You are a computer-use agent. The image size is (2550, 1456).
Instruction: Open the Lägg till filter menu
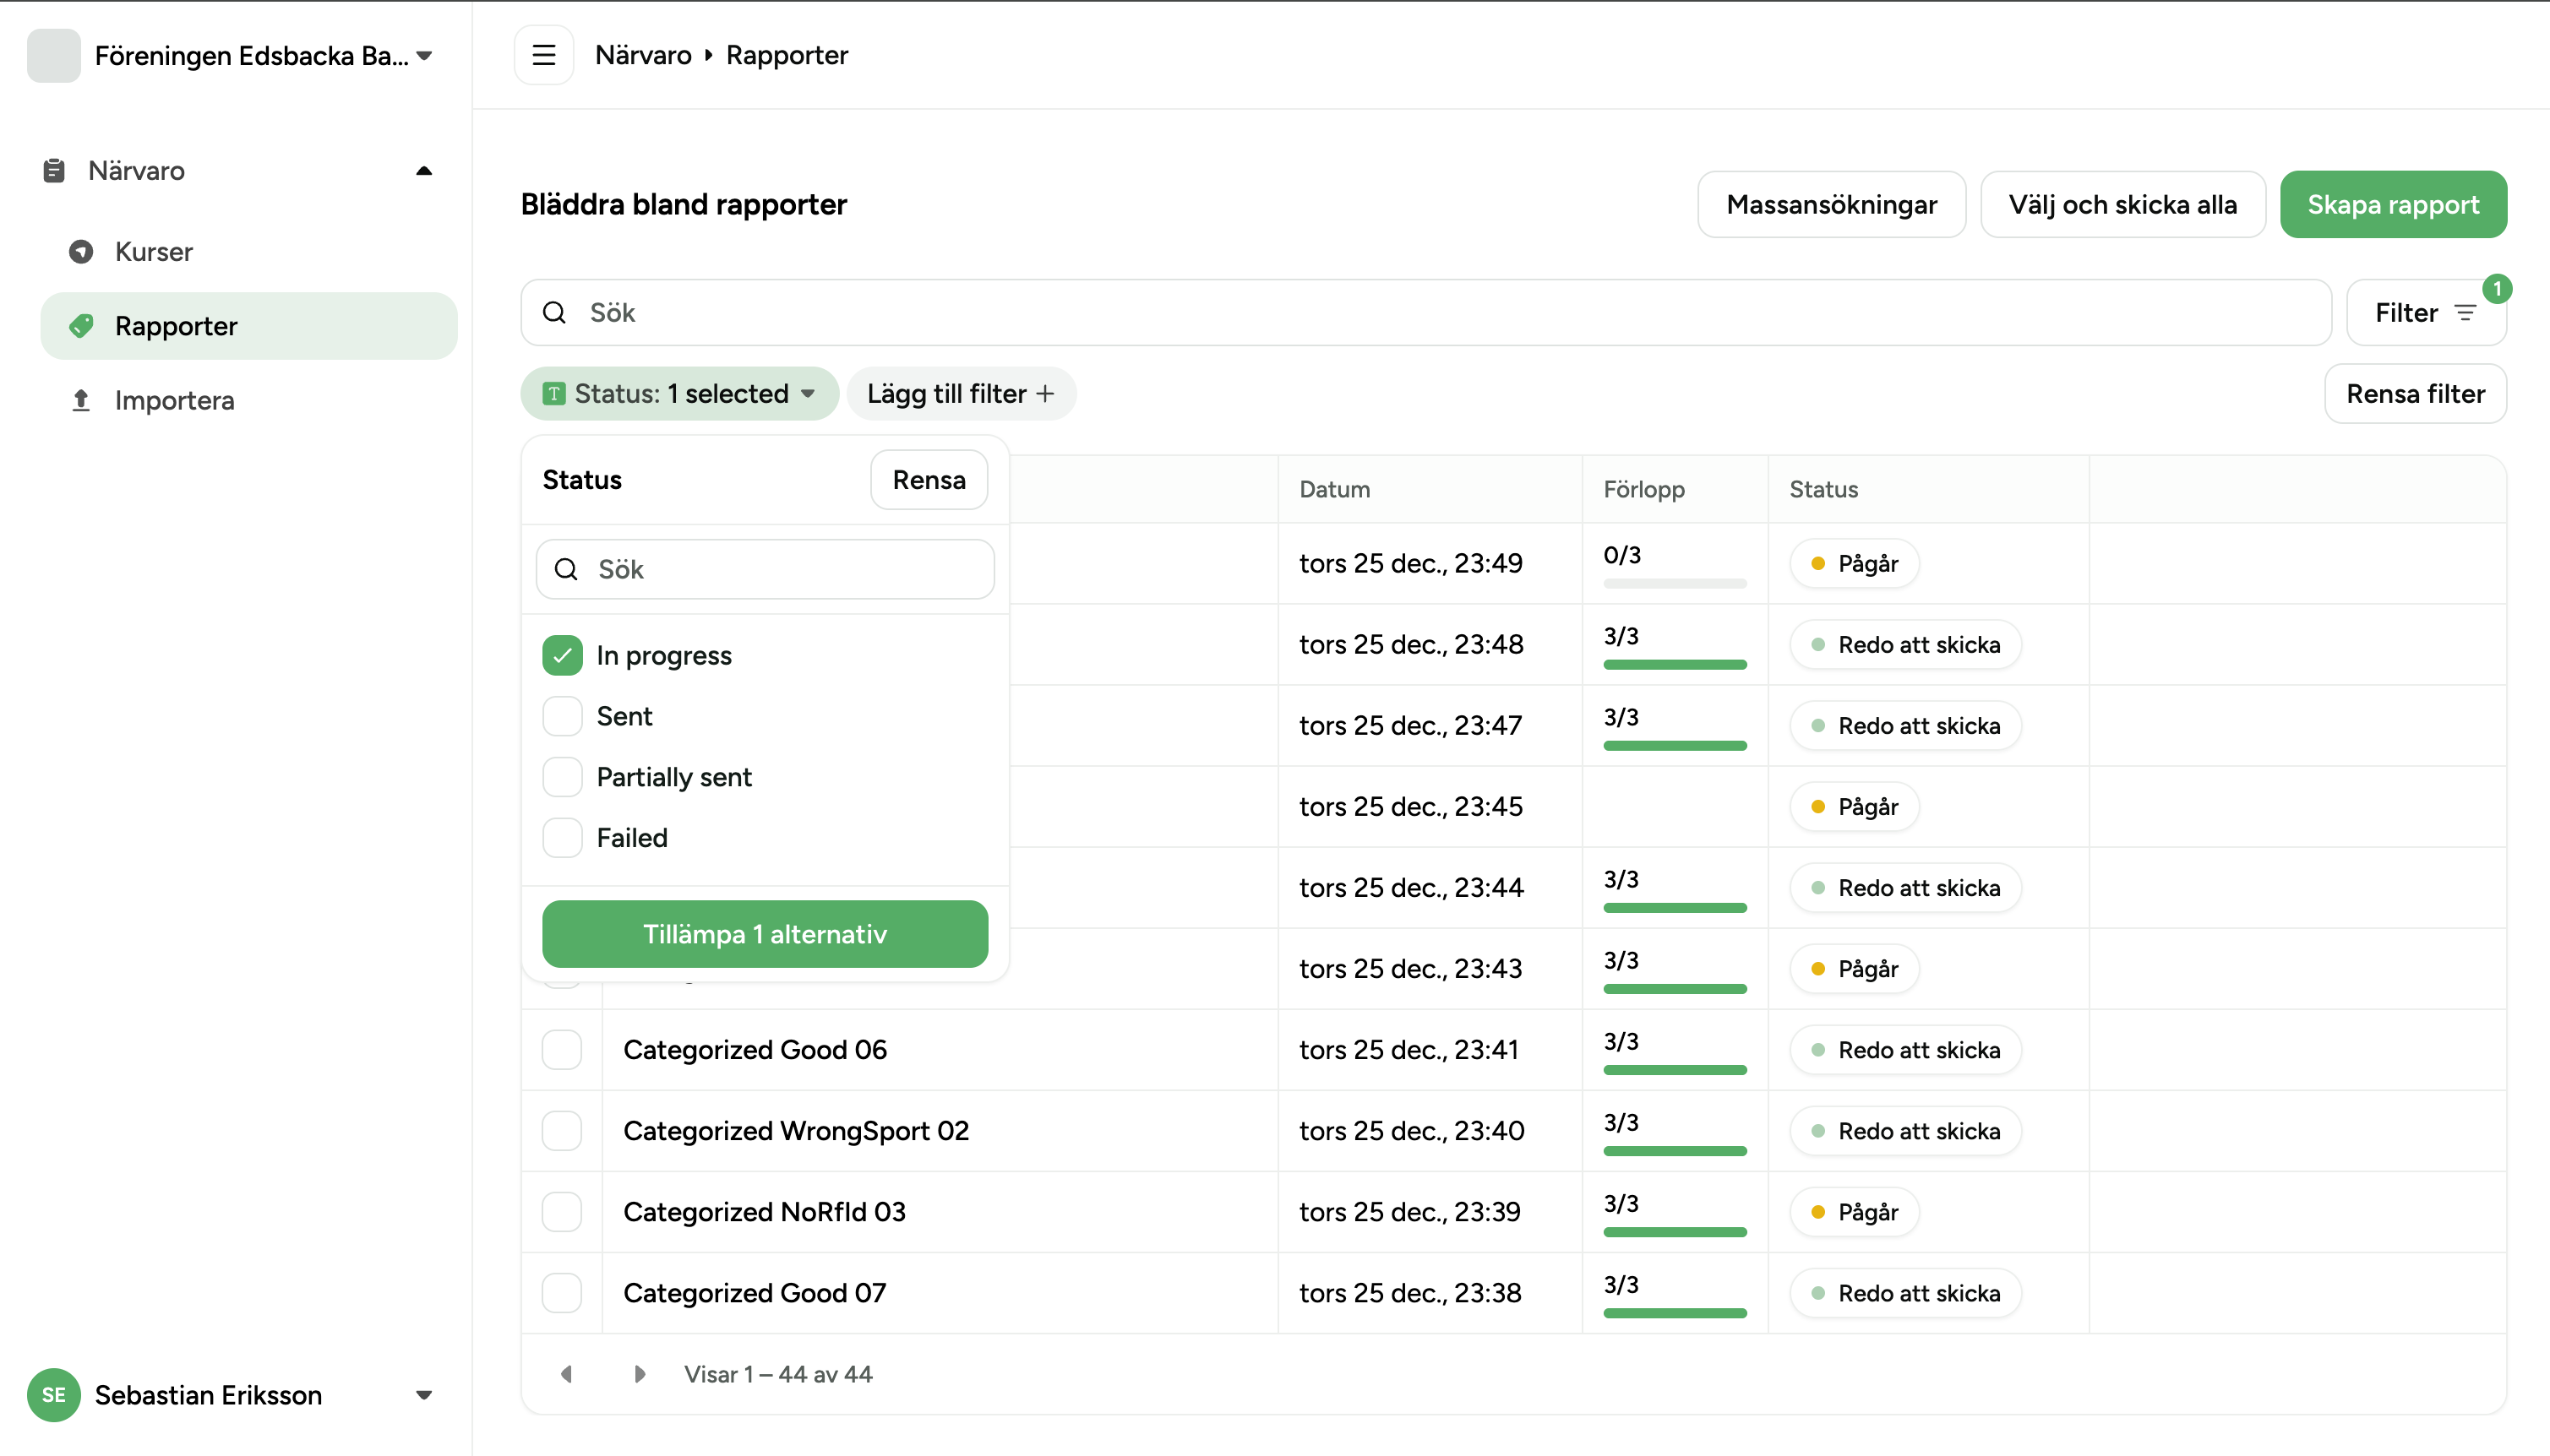(961, 394)
